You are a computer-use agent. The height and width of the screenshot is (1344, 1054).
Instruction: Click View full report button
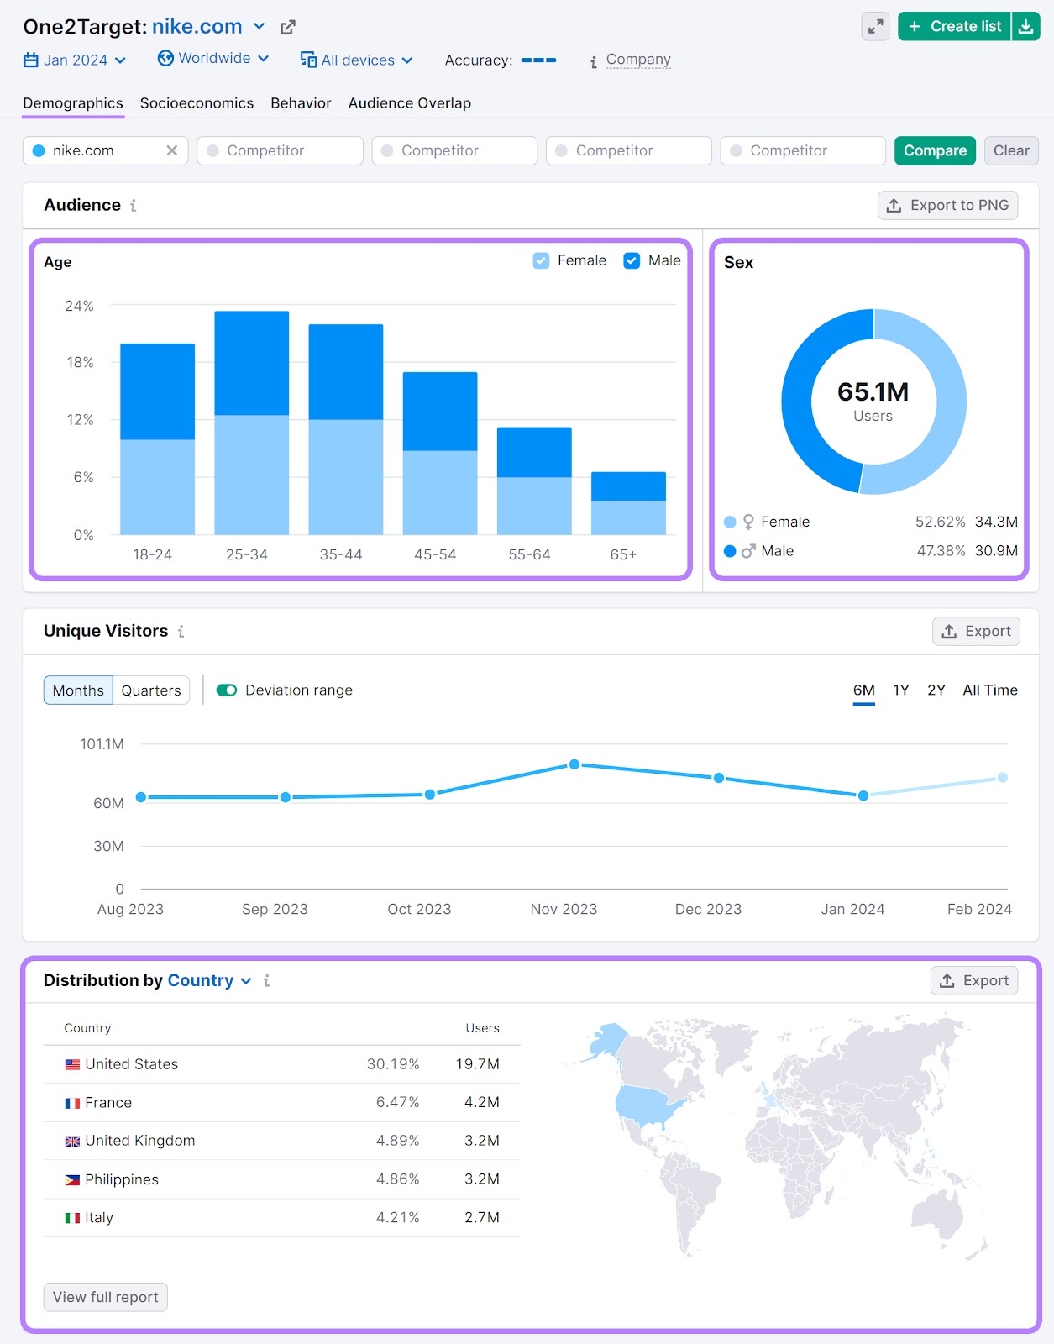(106, 1297)
